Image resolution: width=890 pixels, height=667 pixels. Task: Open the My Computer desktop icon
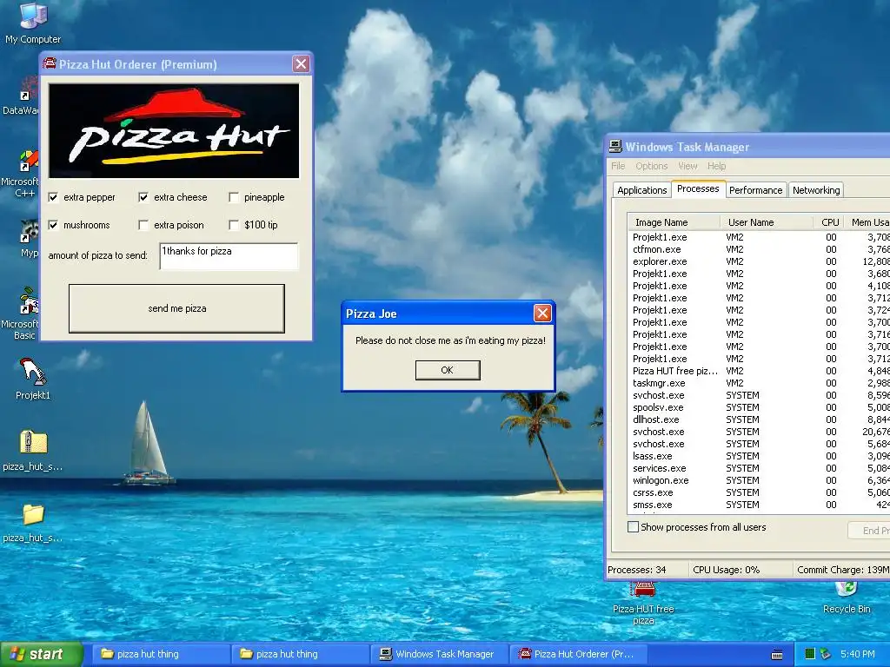[x=33, y=23]
